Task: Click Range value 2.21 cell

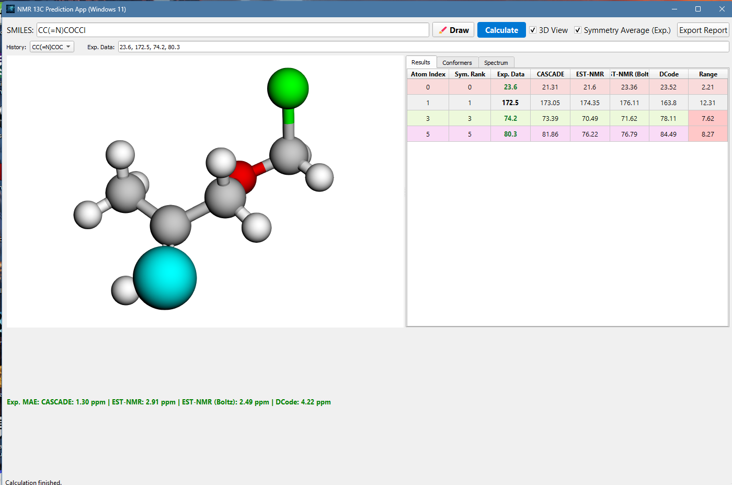Action: [708, 87]
